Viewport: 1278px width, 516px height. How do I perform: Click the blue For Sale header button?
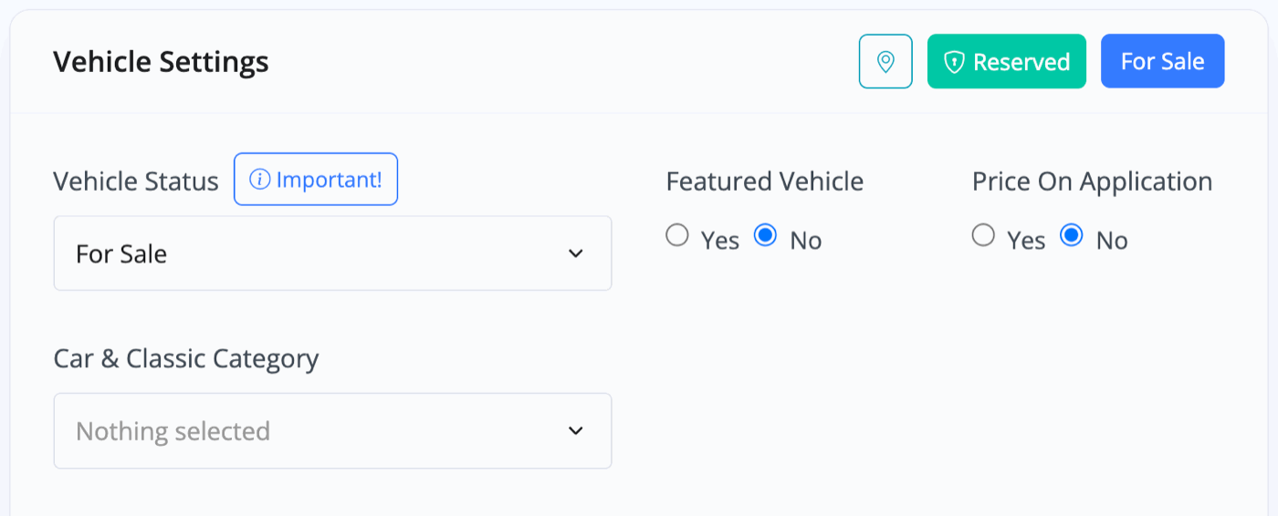click(x=1162, y=61)
